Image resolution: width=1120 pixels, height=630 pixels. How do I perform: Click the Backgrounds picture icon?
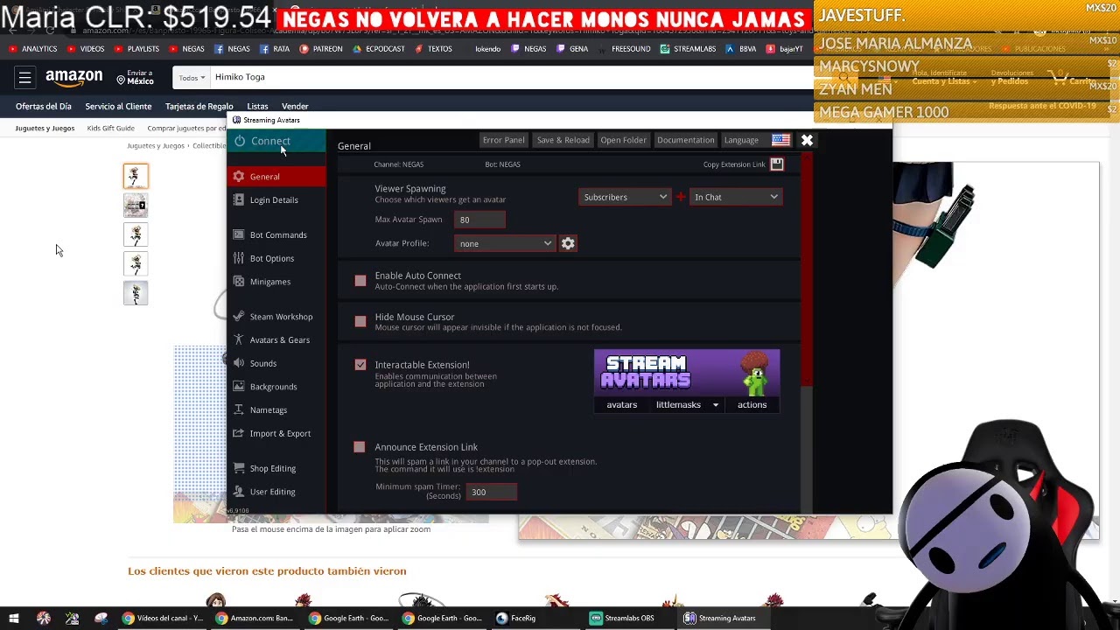coord(239,387)
